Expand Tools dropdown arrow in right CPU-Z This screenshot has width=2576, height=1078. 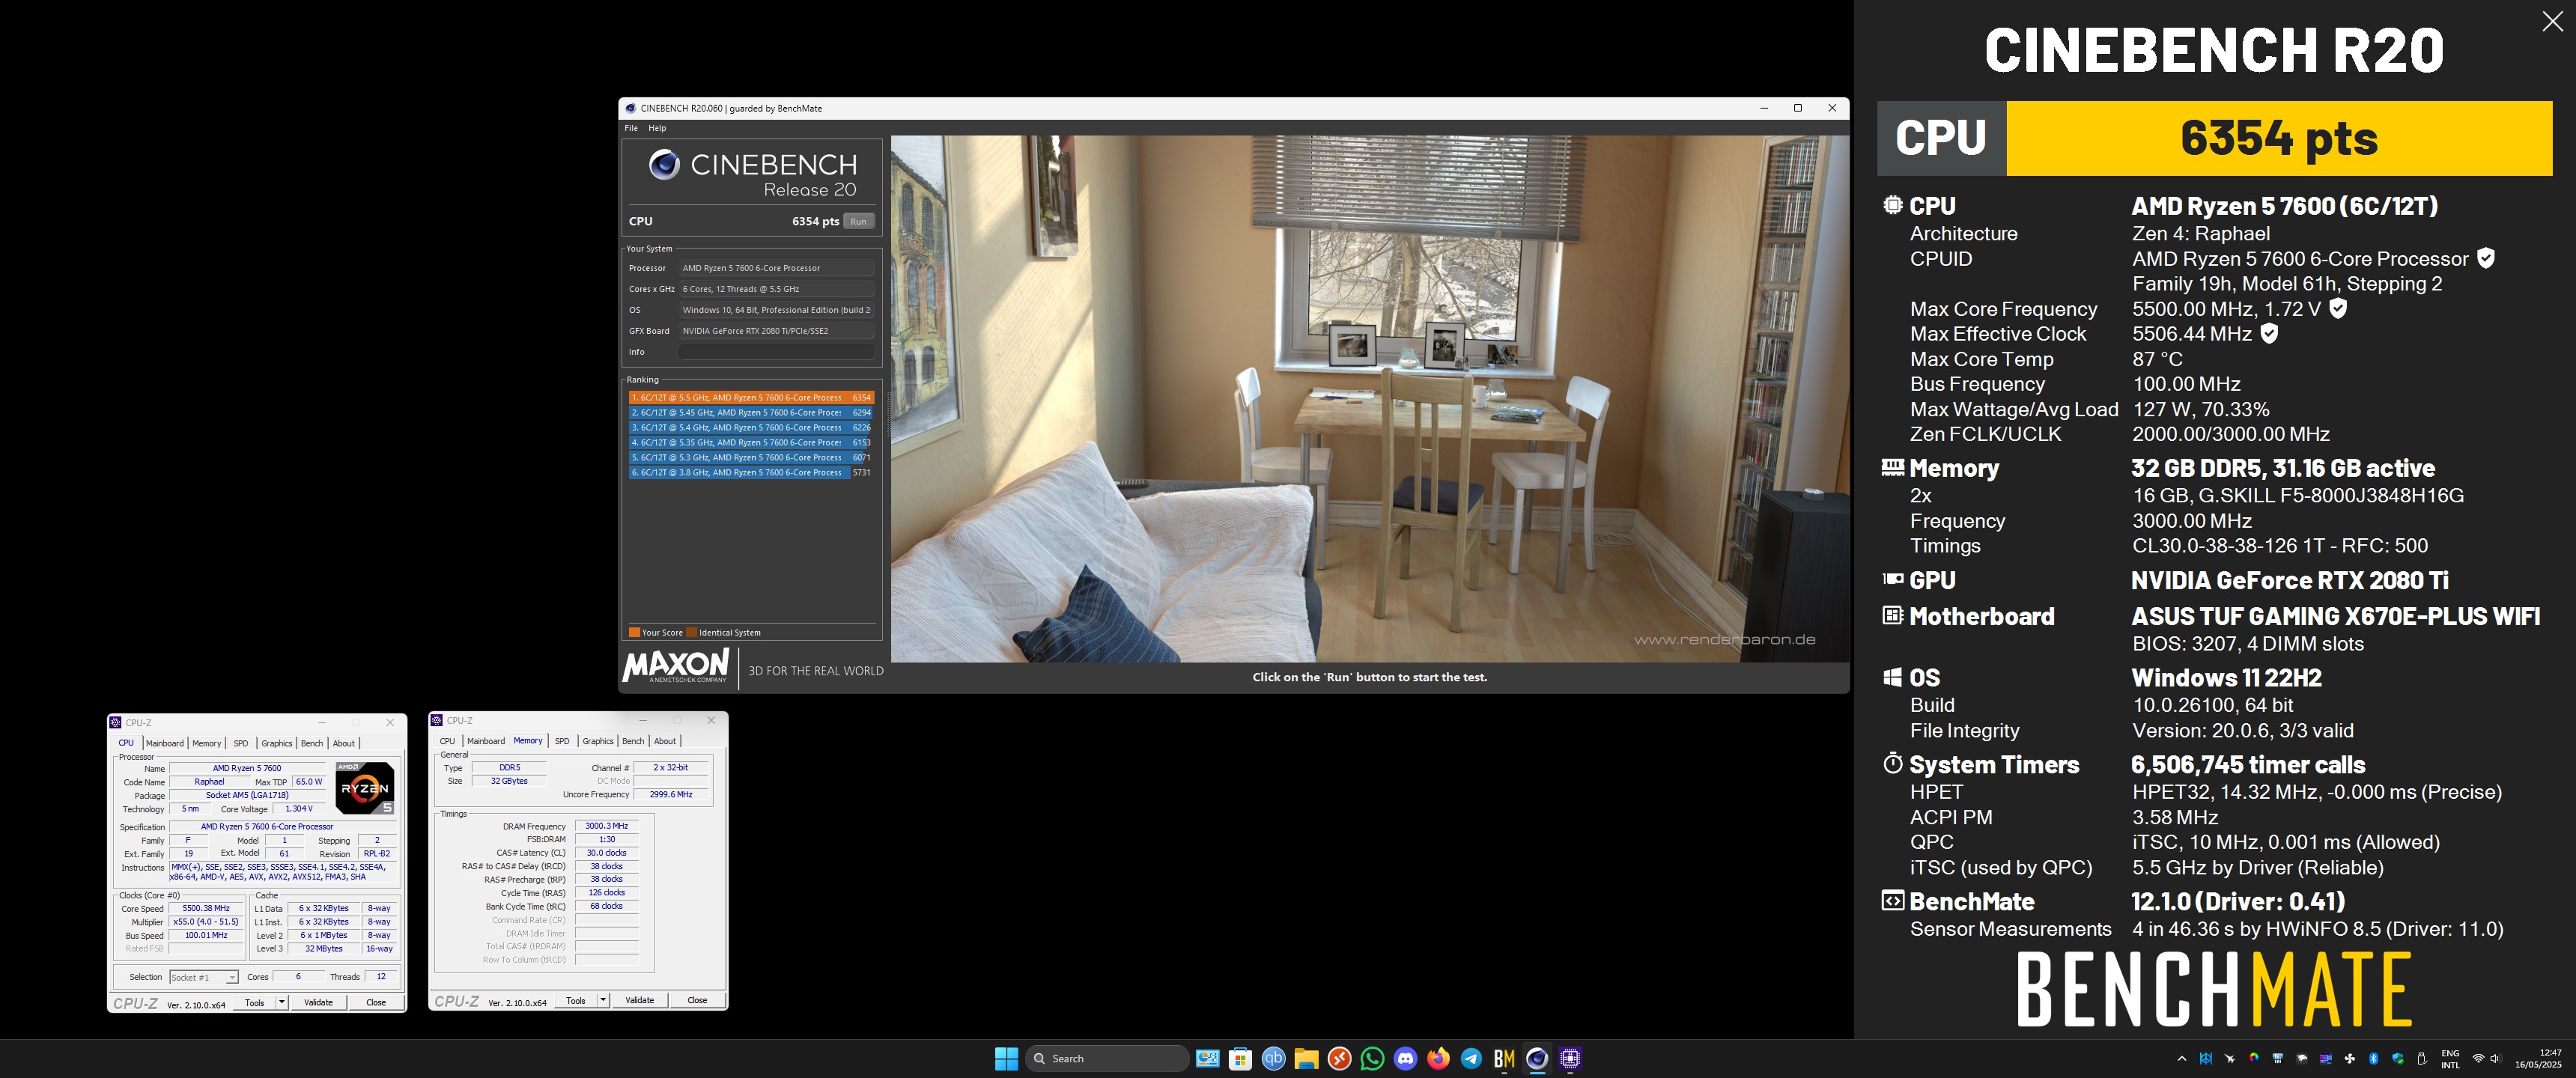[x=603, y=1000]
